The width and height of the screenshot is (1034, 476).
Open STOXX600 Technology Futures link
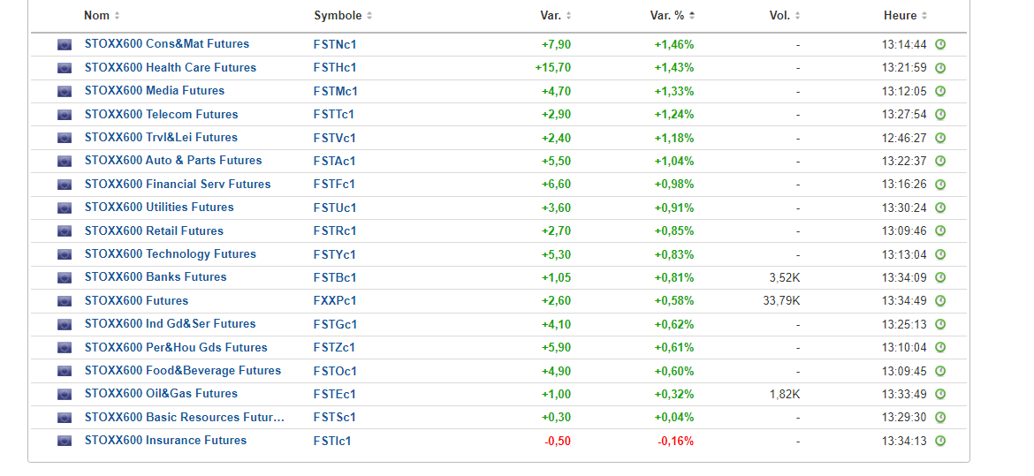[171, 254]
